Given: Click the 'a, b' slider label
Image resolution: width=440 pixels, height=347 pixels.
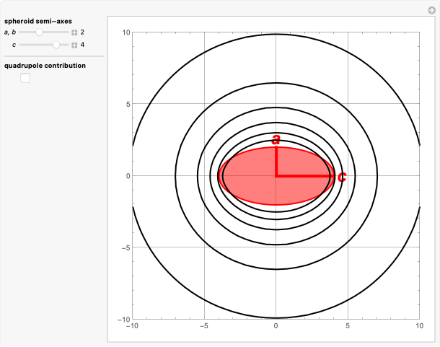Looking at the screenshot, I should (9, 32).
